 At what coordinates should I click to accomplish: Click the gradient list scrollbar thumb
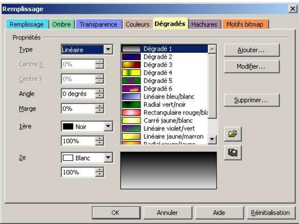pyautogui.click(x=212, y=86)
